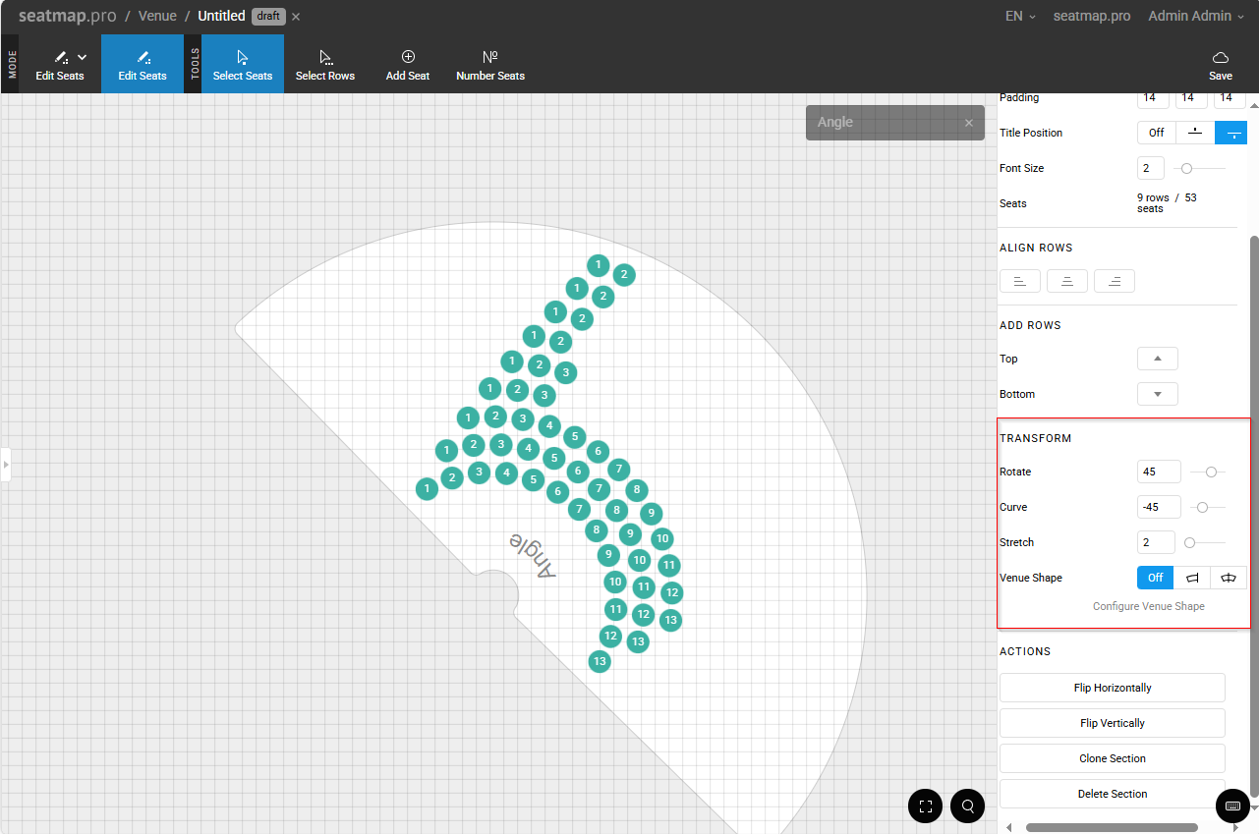Align rows to the left
This screenshot has width=1259, height=834.
1019,282
